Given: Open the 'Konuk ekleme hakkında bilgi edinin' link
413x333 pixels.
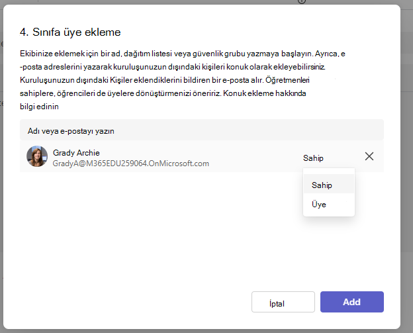Looking at the screenshot, I should tap(264, 93).
